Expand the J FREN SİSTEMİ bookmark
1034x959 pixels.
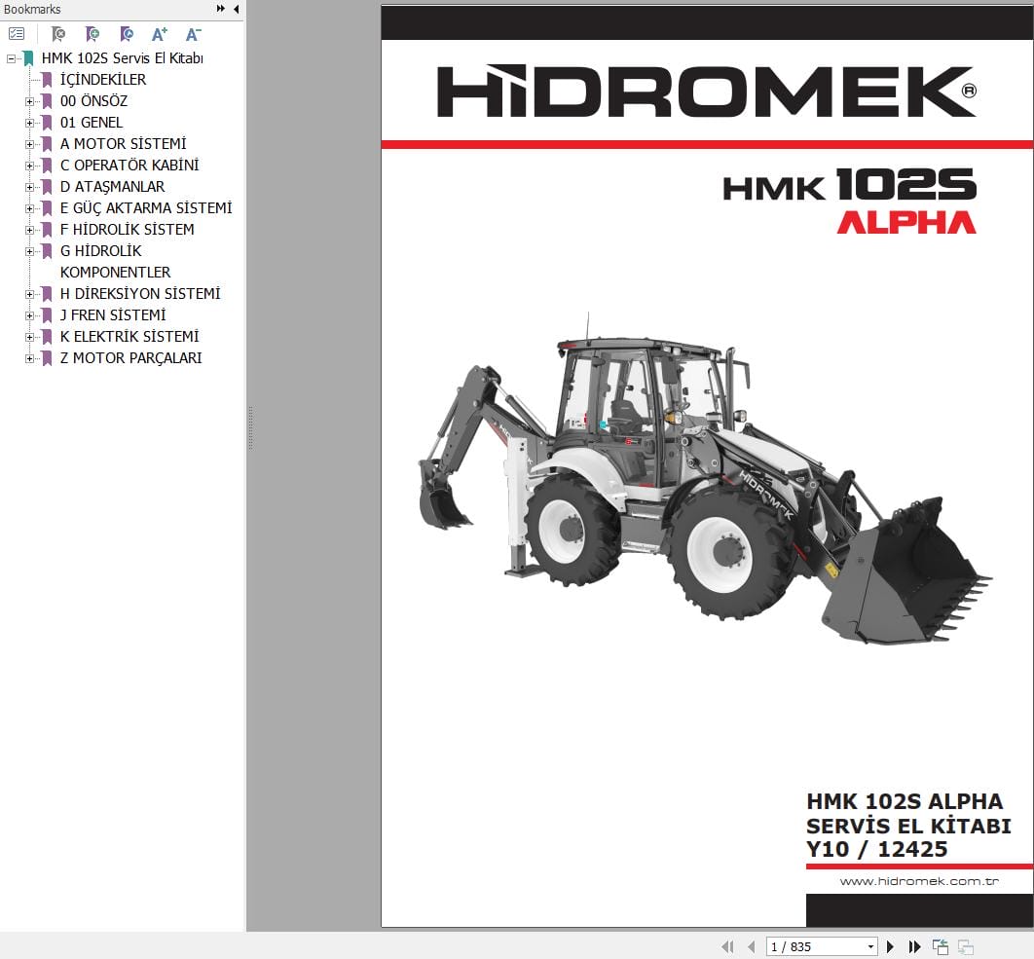(29, 315)
